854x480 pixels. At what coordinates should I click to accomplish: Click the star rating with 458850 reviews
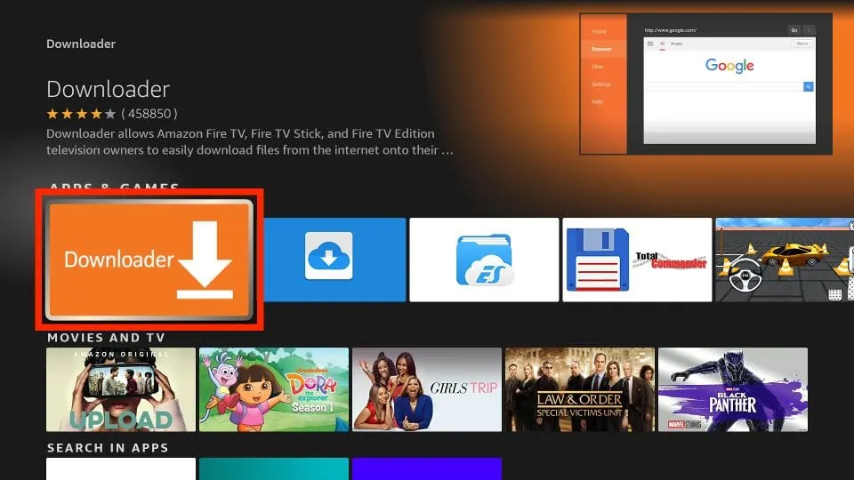pos(112,114)
